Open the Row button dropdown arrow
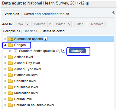This screenshot has height=110, width=117. coord(28,24)
